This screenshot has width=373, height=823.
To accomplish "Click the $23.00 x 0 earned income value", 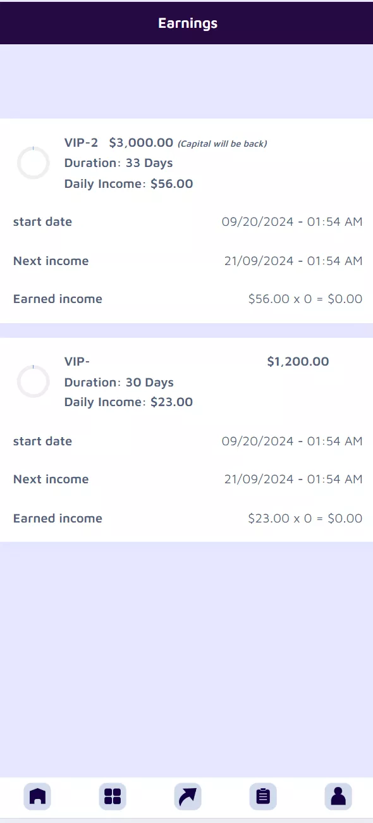I will click(305, 519).
